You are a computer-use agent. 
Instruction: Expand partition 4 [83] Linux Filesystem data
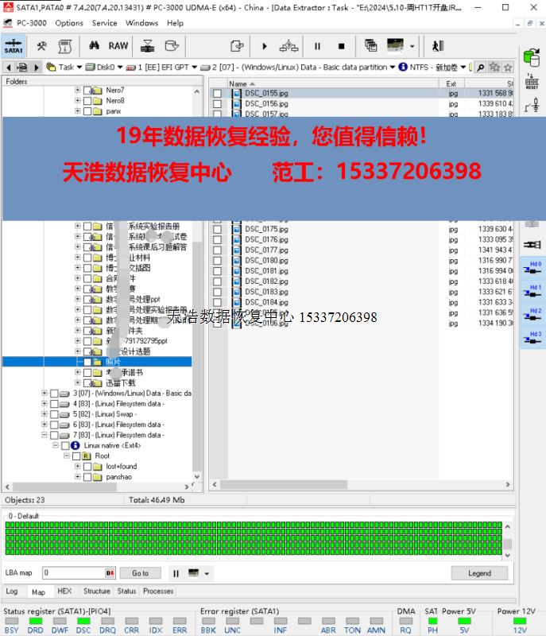[45, 404]
